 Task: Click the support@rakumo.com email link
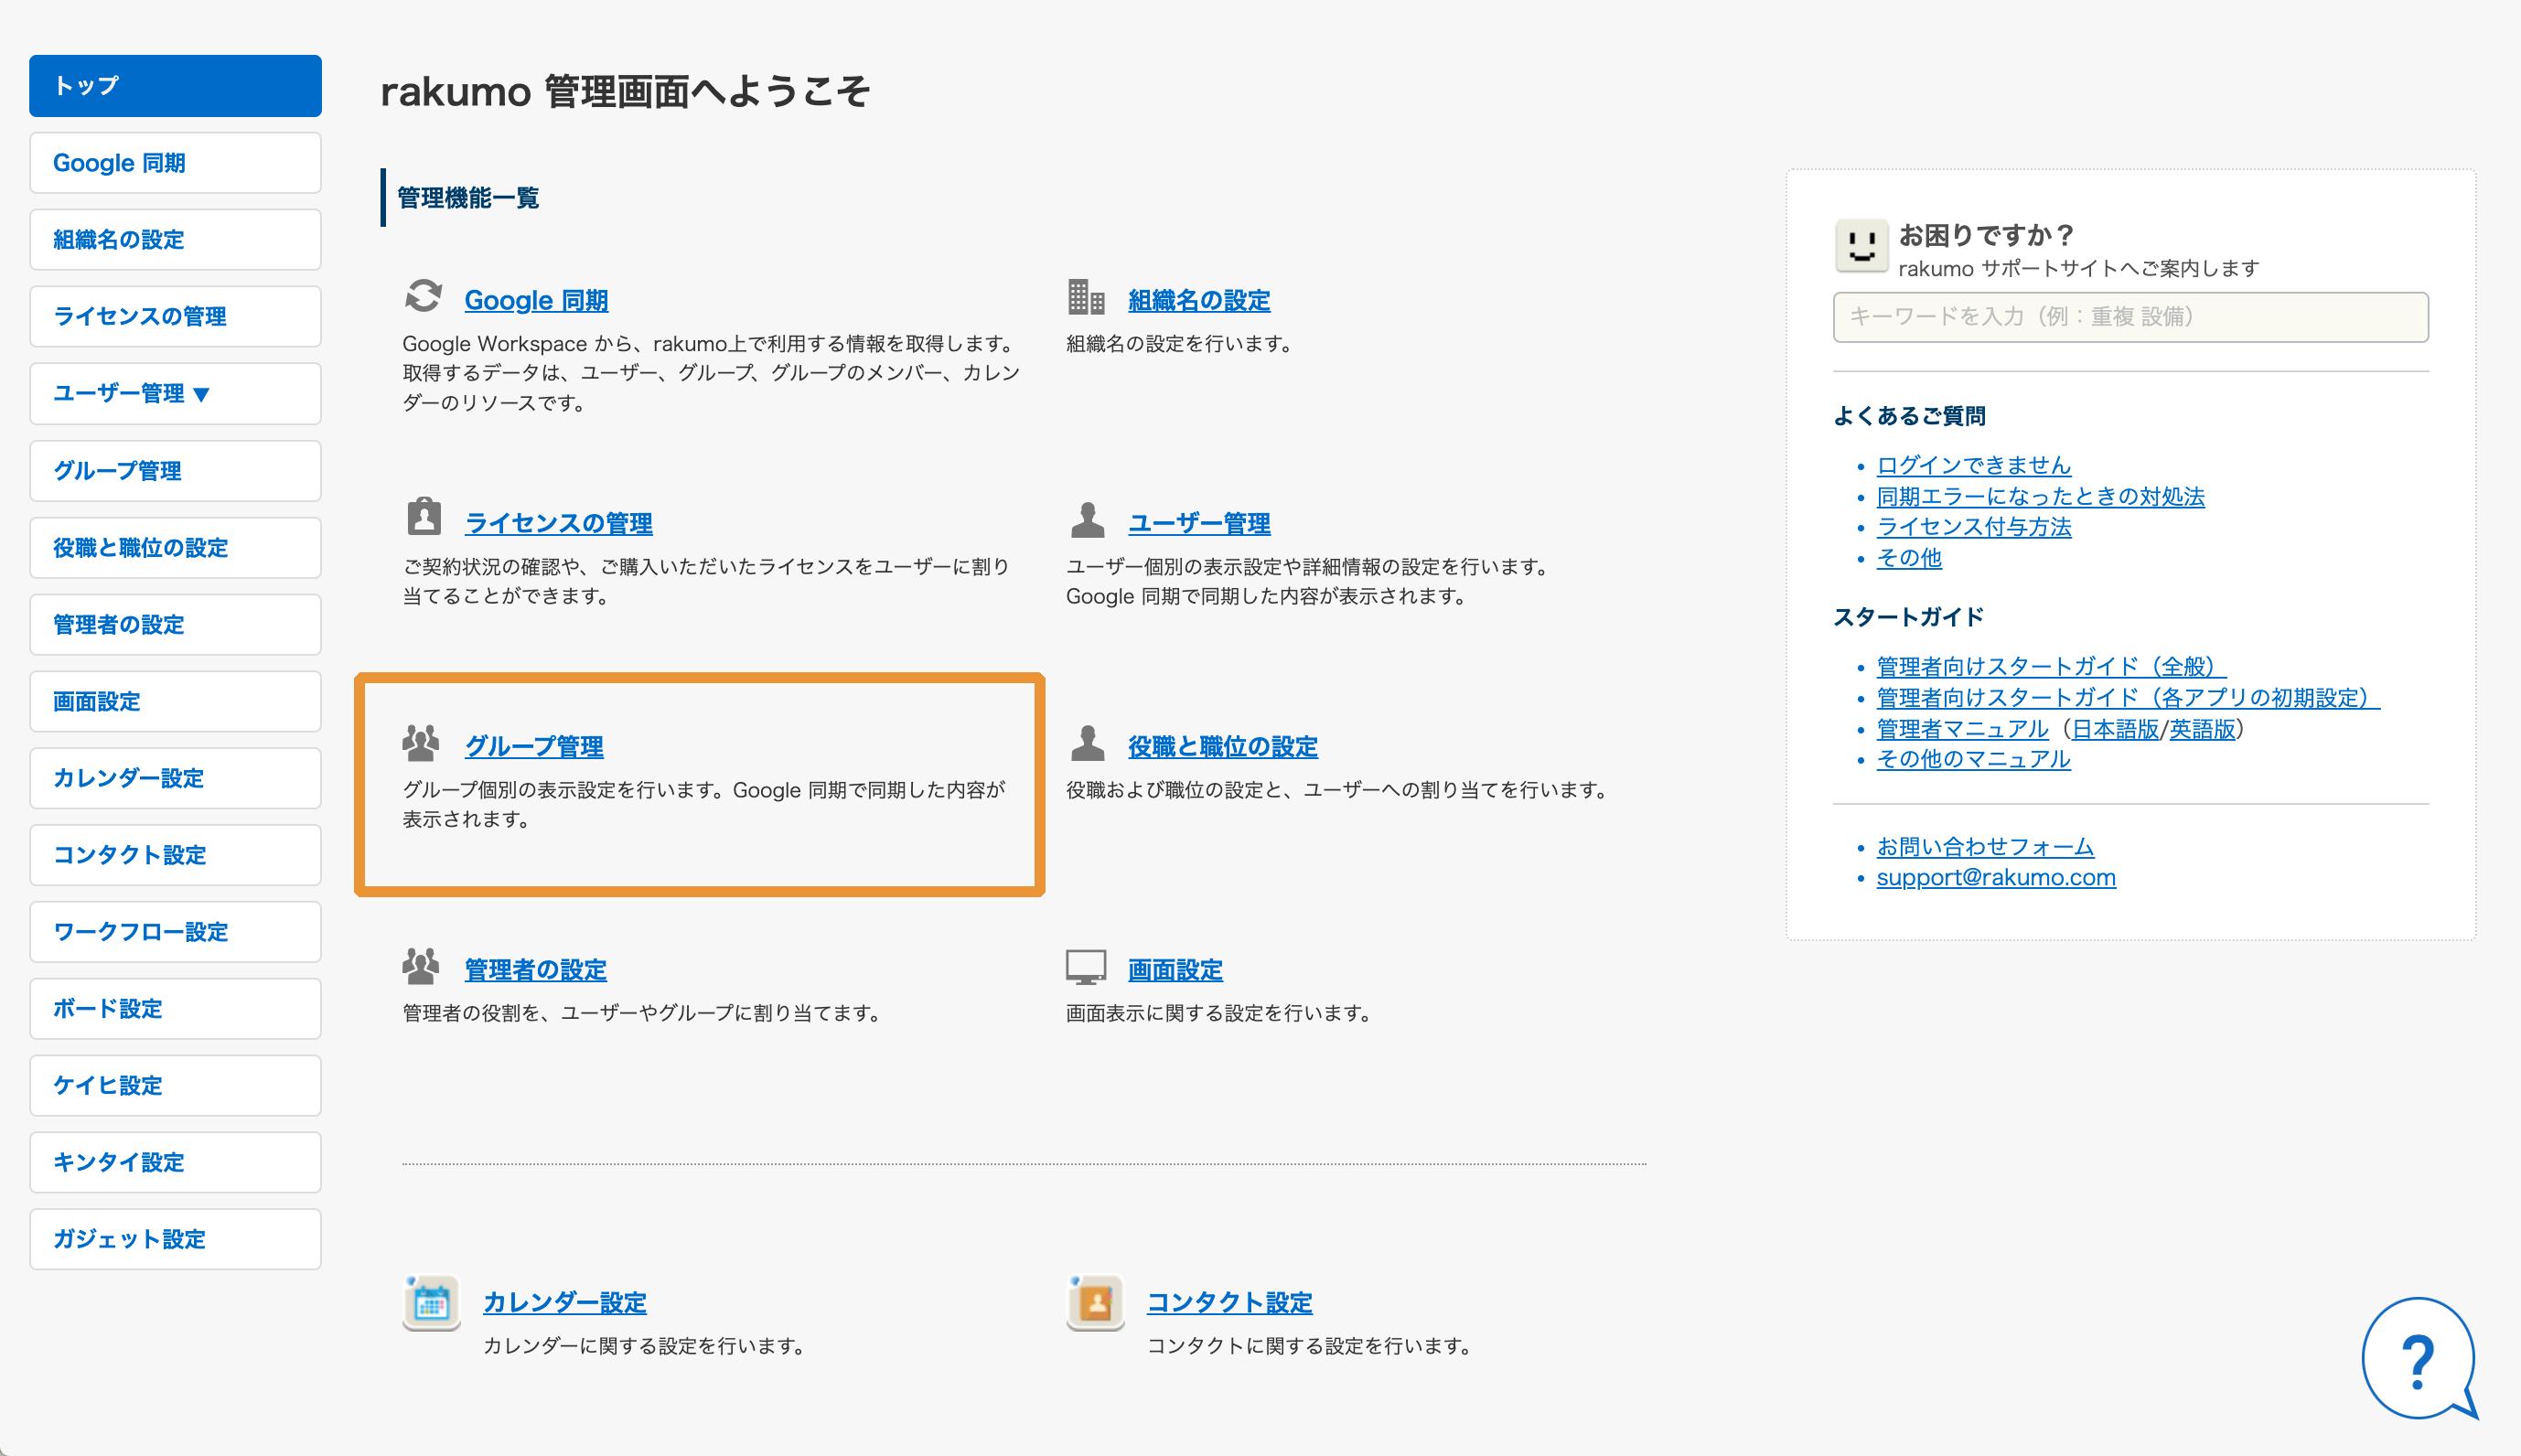click(x=1996, y=877)
